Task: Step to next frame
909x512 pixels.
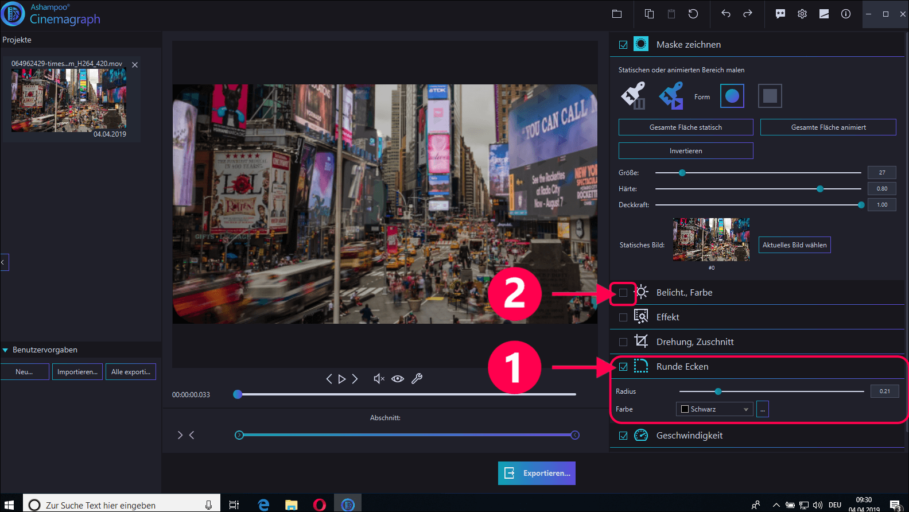Action: [355, 379]
